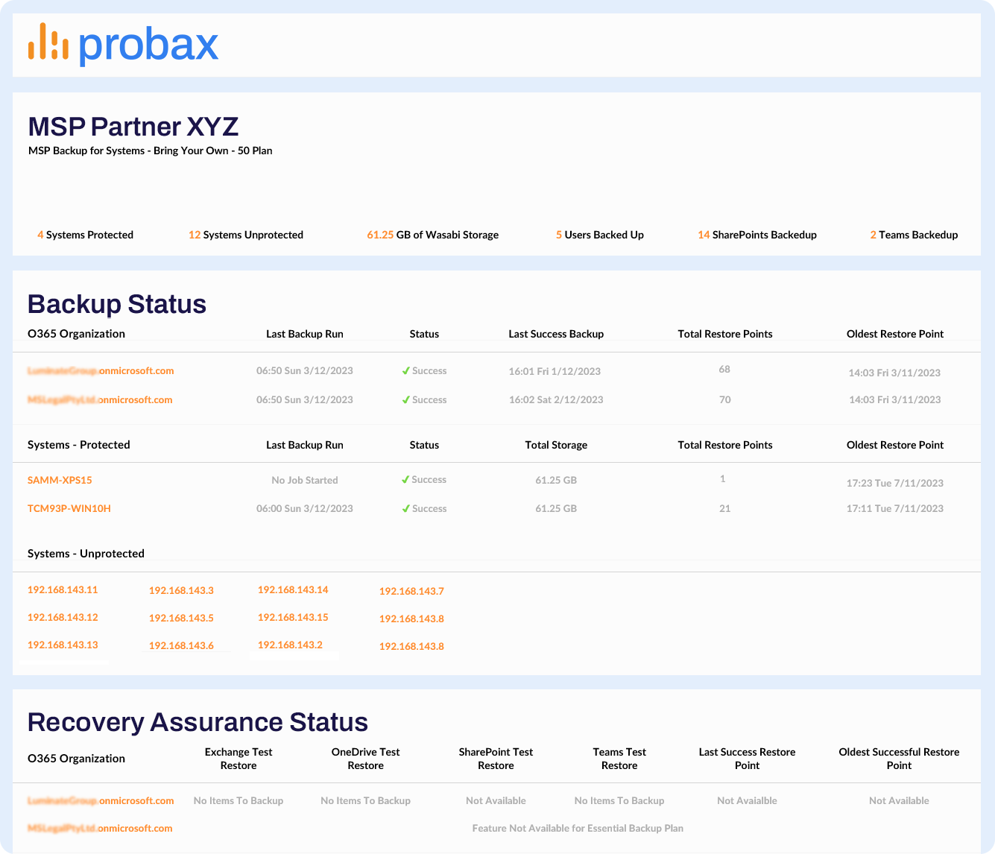This screenshot has width=995, height=854.
Task: Click the Wasabi Storage stat value
Action: [380, 235]
